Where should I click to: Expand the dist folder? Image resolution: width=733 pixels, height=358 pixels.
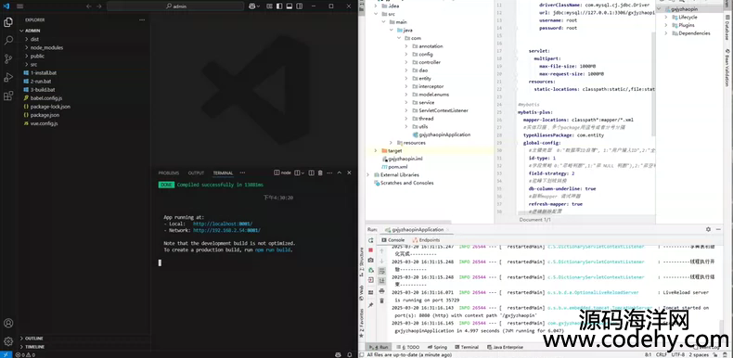point(27,39)
